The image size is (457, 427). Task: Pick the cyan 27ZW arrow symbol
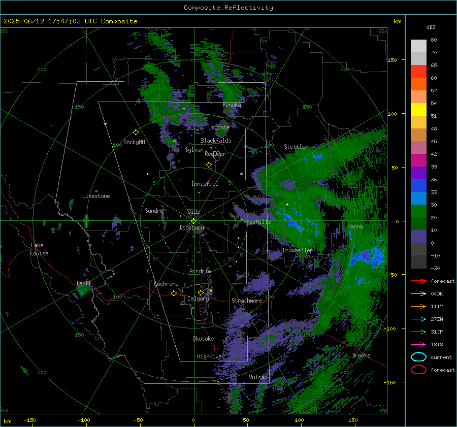pyautogui.click(x=418, y=319)
